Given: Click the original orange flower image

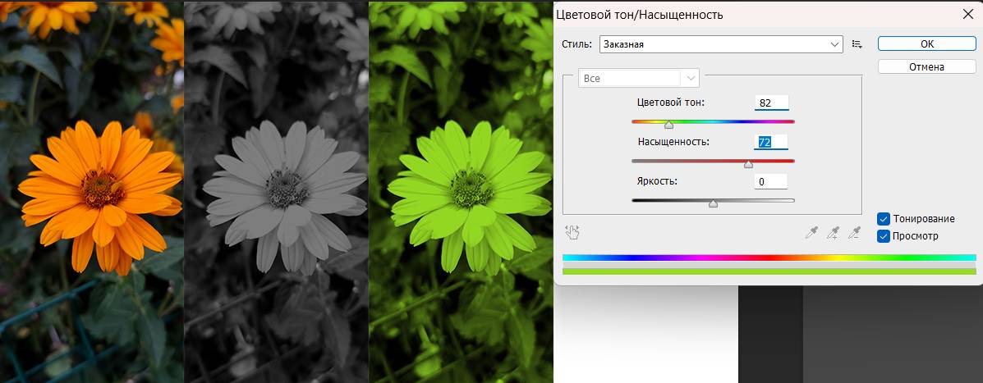Looking at the screenshot, I should coord(91,191).
